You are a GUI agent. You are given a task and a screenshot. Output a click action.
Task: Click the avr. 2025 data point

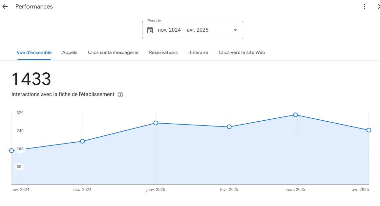pos(369,130)
